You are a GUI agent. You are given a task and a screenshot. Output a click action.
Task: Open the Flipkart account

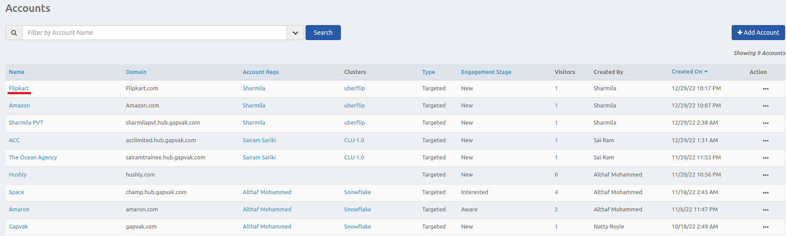[x=19, y=88]
